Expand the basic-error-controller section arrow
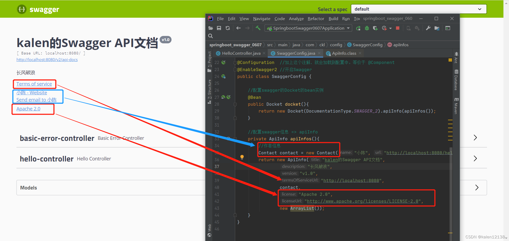The image size is (509, 241). coord(475,138)
